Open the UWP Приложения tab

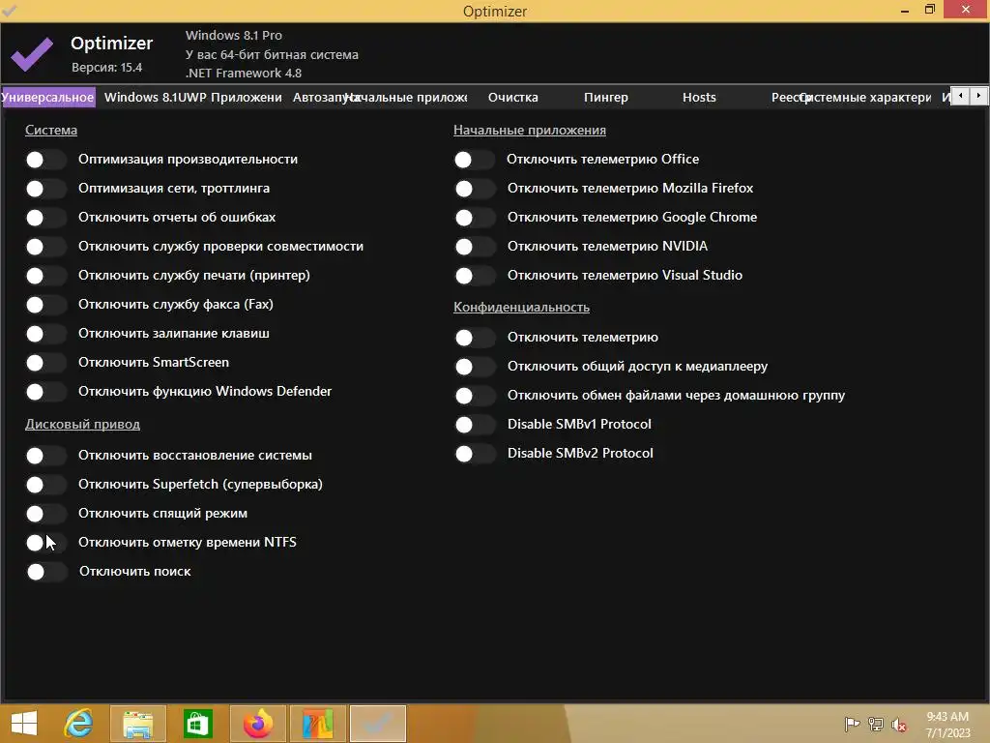229,98
